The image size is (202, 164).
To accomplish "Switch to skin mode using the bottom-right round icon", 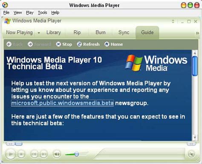I will [x=191, y=154].
